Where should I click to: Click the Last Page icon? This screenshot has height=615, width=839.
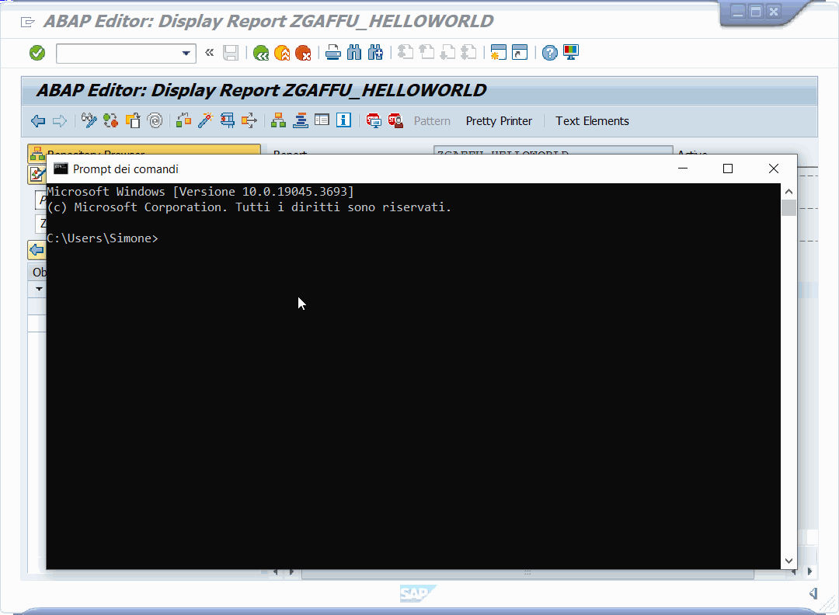(468, 52)
